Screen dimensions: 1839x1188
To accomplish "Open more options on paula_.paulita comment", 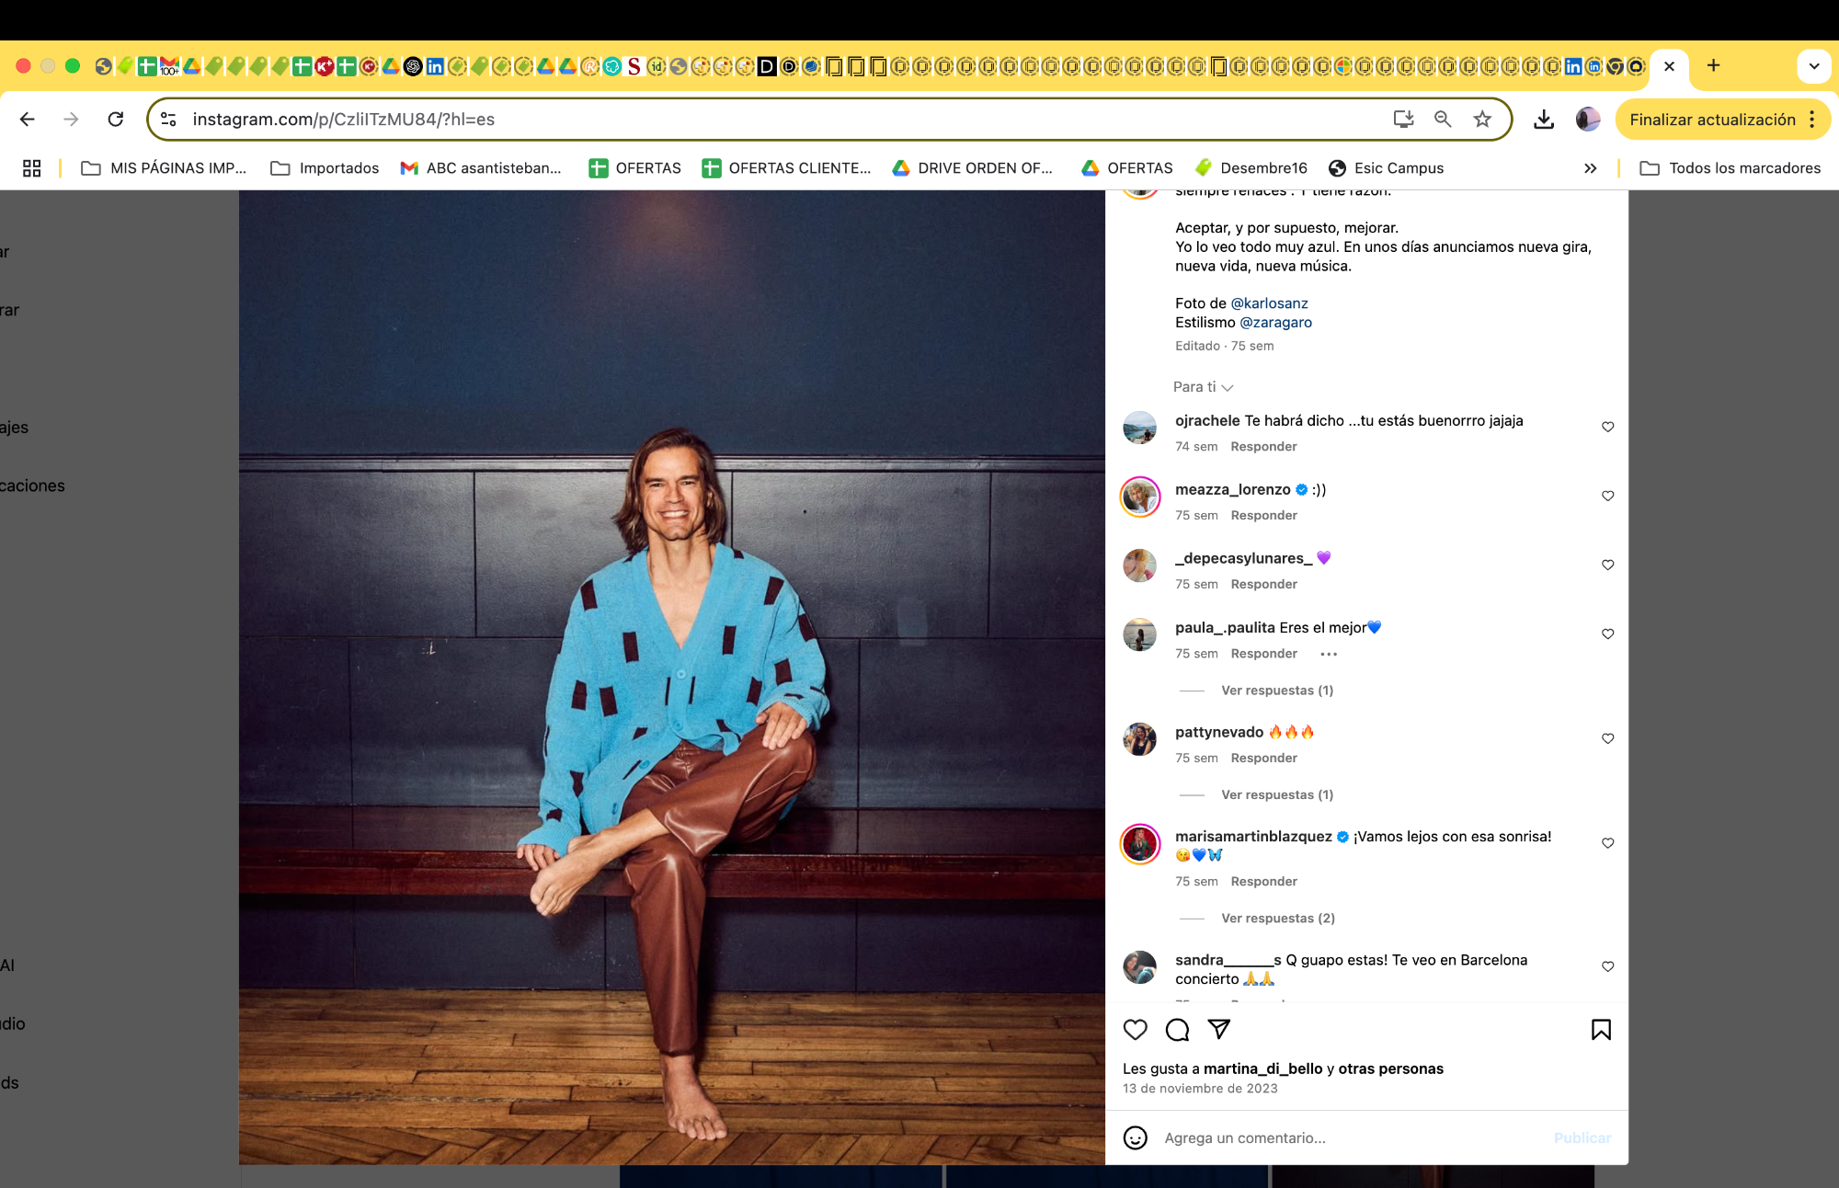I will [x=1329, y=654].
